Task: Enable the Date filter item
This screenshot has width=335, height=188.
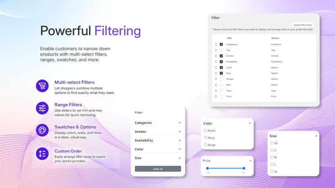Action: [x=222, y=85]
